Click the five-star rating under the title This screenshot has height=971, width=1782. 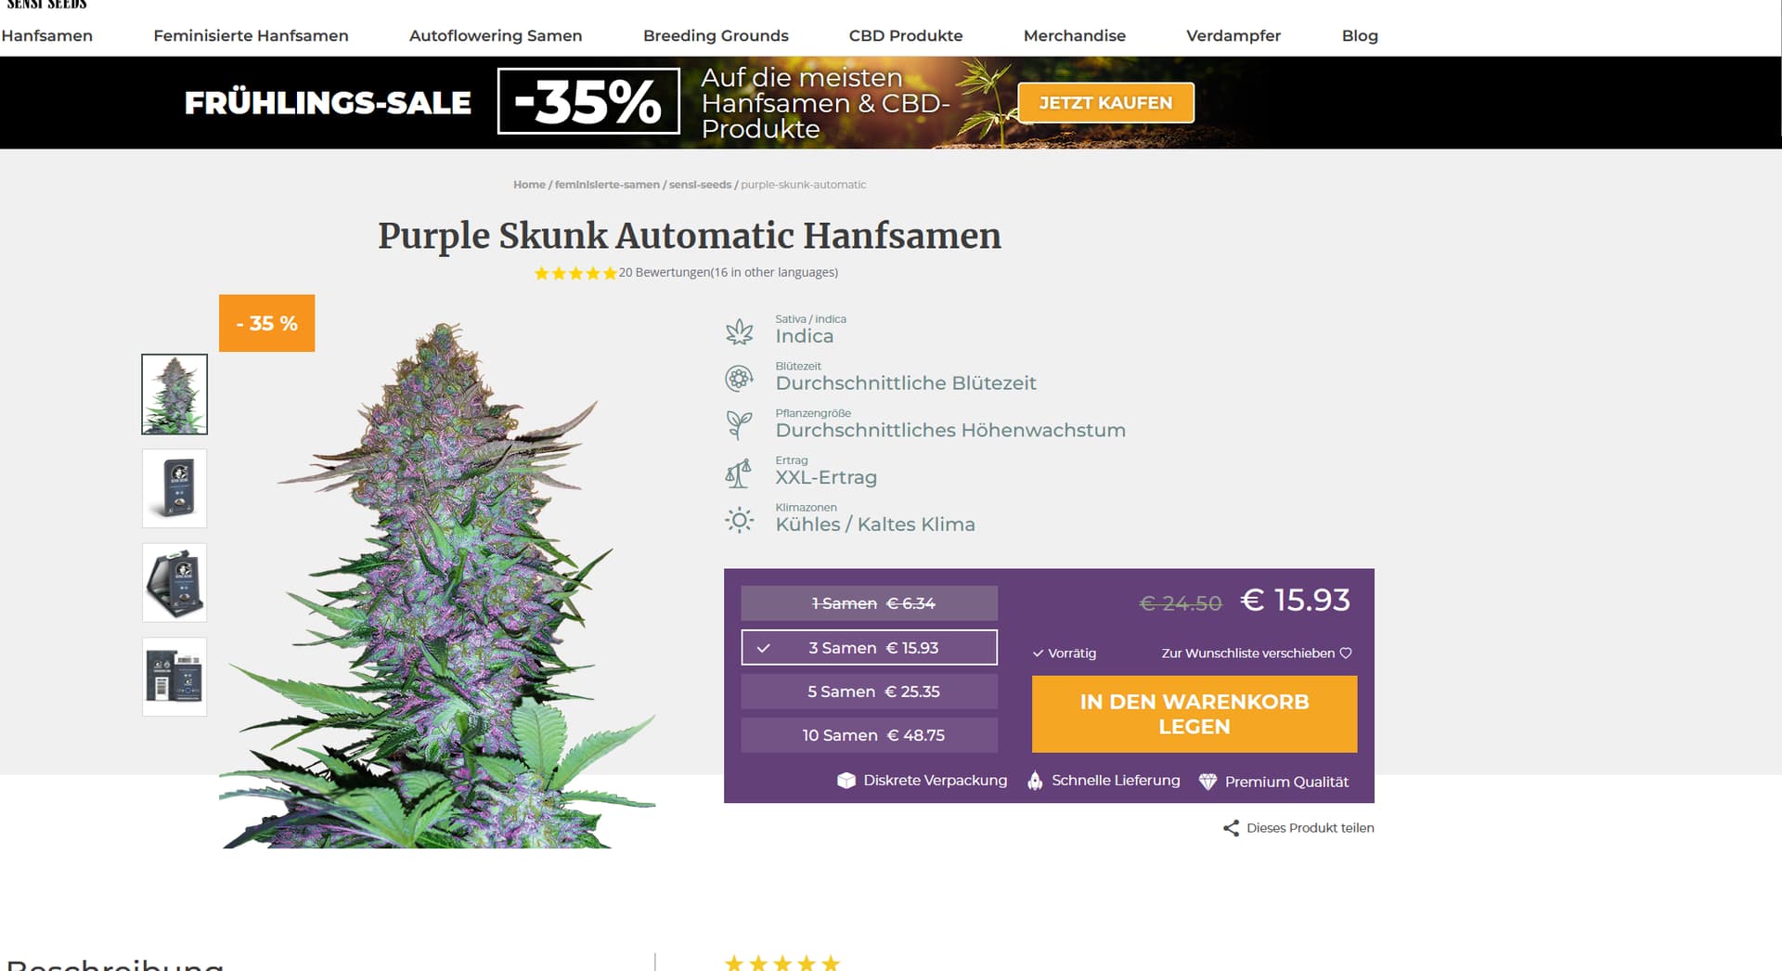(x=575, y=273)
